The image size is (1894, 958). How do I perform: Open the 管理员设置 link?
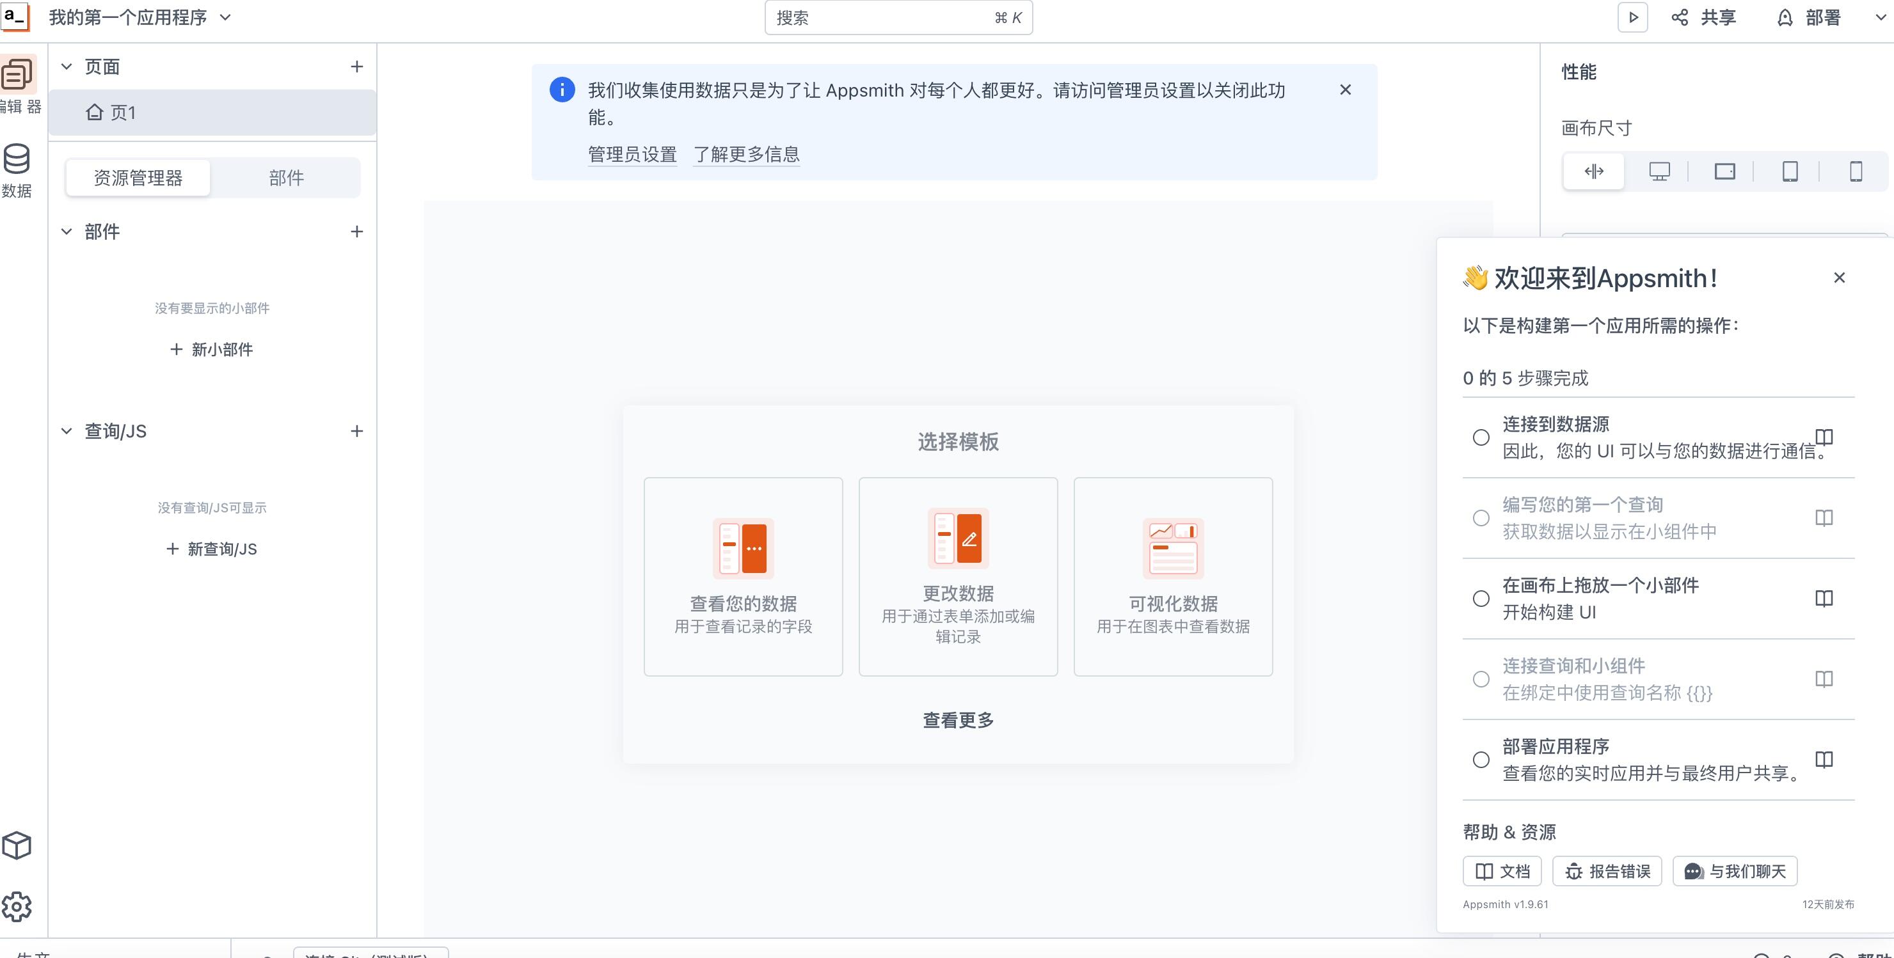pos(632,154)
